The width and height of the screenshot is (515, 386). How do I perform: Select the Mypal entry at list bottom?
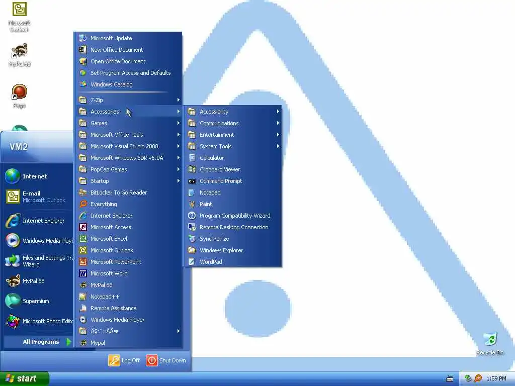tap(128, 343)
